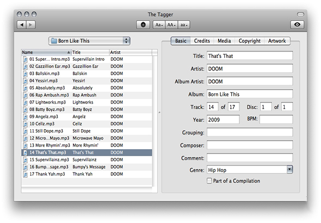Select file 03 Ballskin.mp3
The height and width of the screenshot is (223, 321).
(87, 73)
